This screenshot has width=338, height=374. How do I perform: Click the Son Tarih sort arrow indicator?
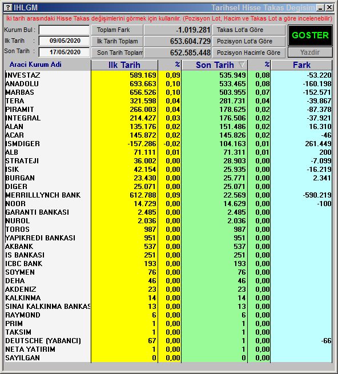[242, 65]
